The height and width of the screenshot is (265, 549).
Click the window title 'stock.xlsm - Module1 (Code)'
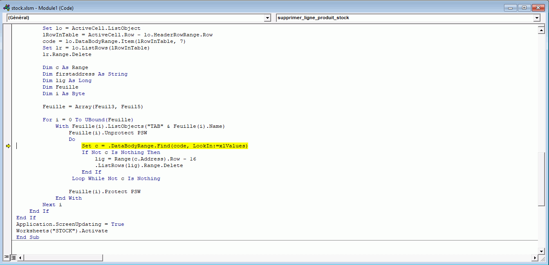coord(43,8)
